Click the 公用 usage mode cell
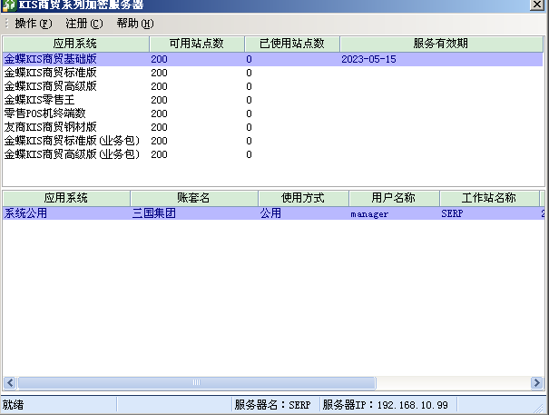 point(270,213)
